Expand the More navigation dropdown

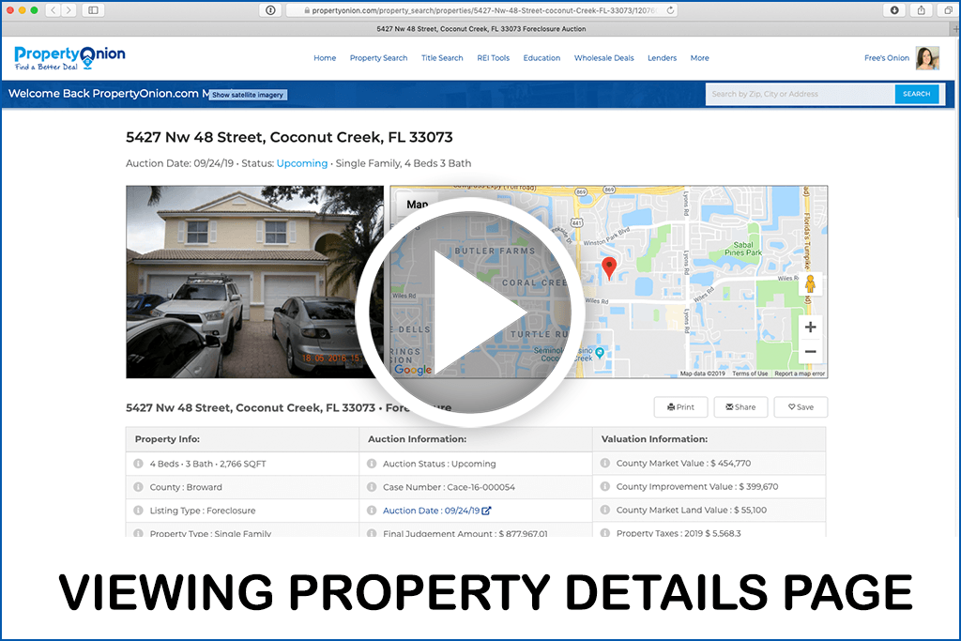(699, 58)
